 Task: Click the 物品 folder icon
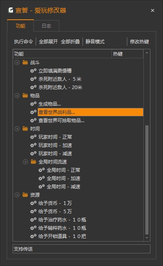pos(25,95)
